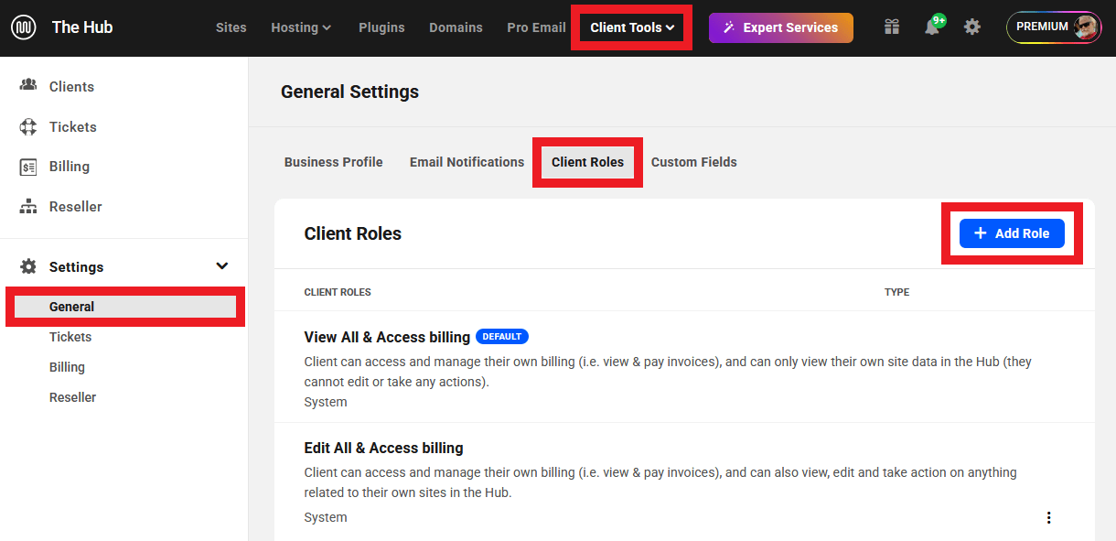Click The Hub title link
1116x541 pixels.
coord(82,27)
